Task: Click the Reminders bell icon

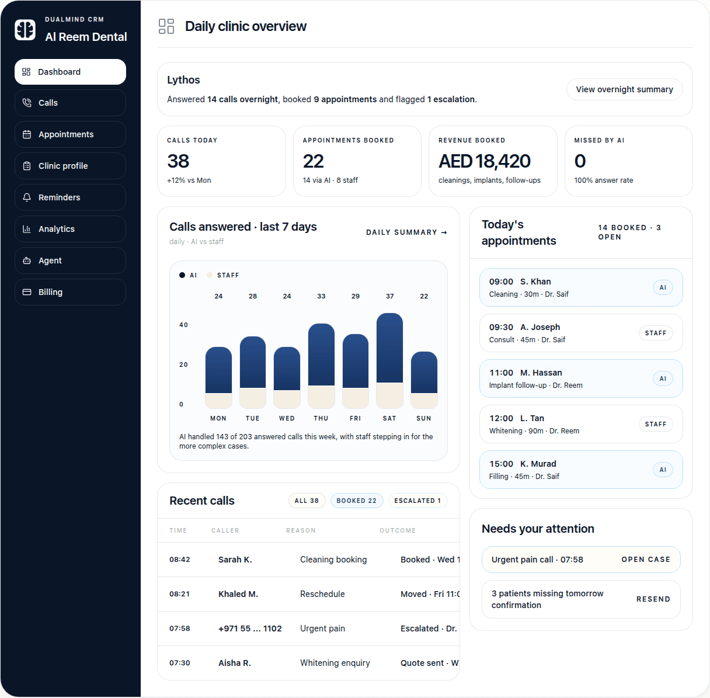Action: (27, 197)
